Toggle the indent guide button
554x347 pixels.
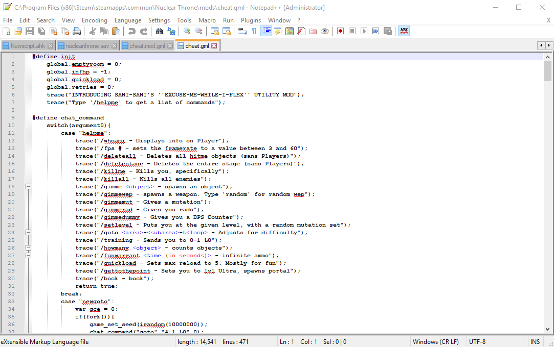click(266, 31)
